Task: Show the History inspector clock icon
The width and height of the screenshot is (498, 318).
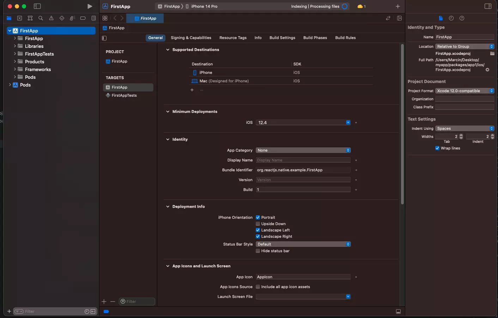Action: 451,18
